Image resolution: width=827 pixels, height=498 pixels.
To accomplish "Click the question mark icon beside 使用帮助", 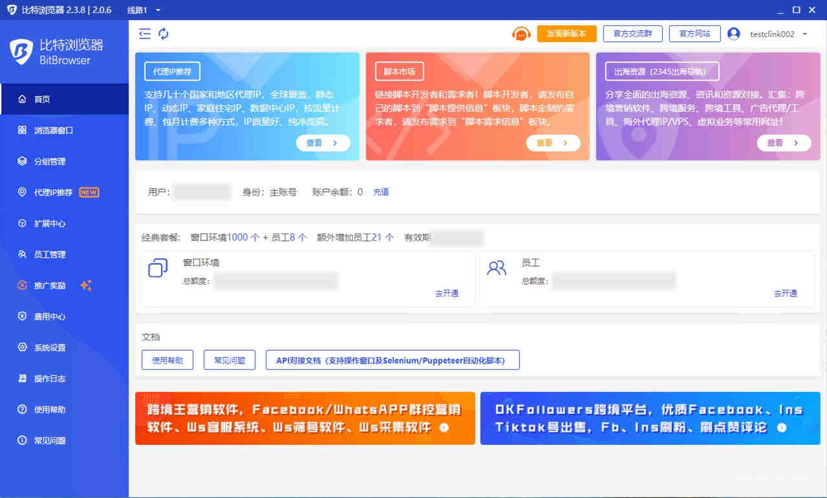I will [22, 409].
